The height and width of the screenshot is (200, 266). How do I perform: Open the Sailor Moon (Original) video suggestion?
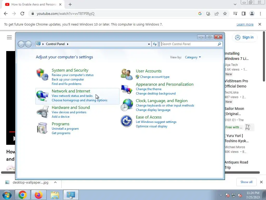[x=234, y=111]
